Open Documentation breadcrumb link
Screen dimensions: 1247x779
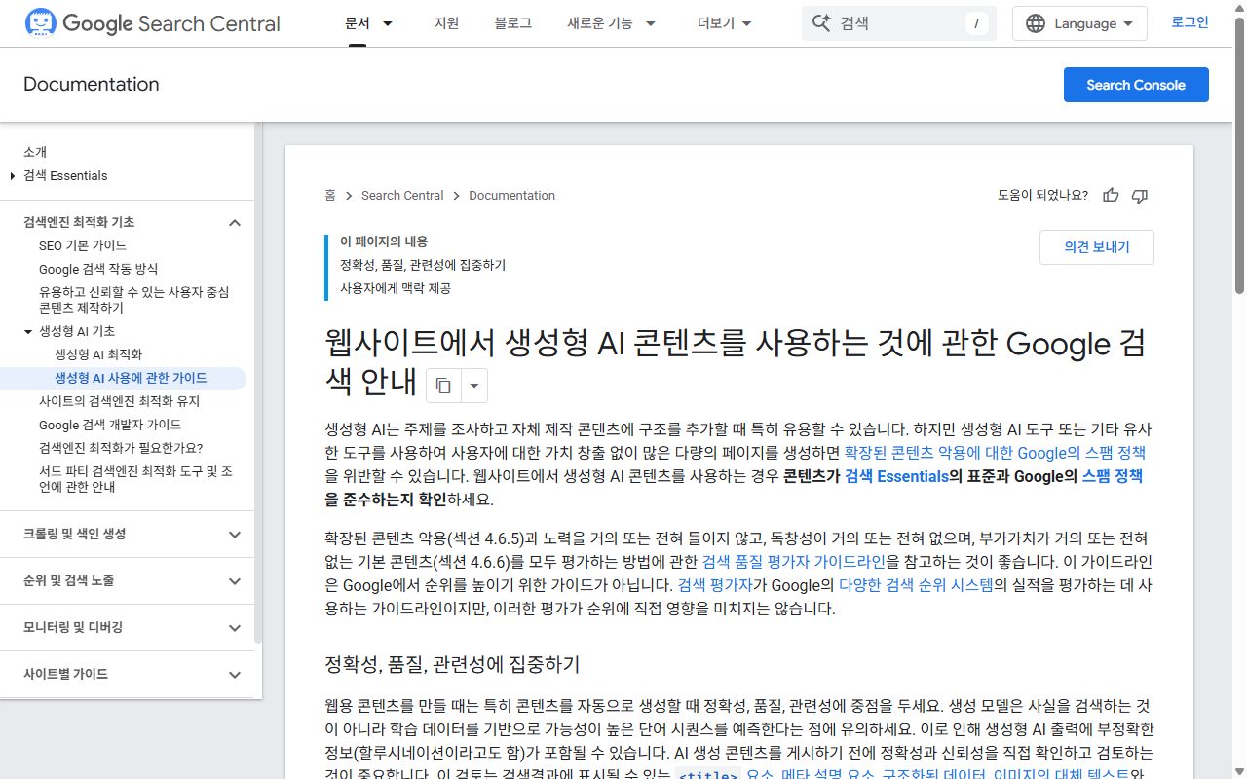pyautogui.click(x=512, y=196)
